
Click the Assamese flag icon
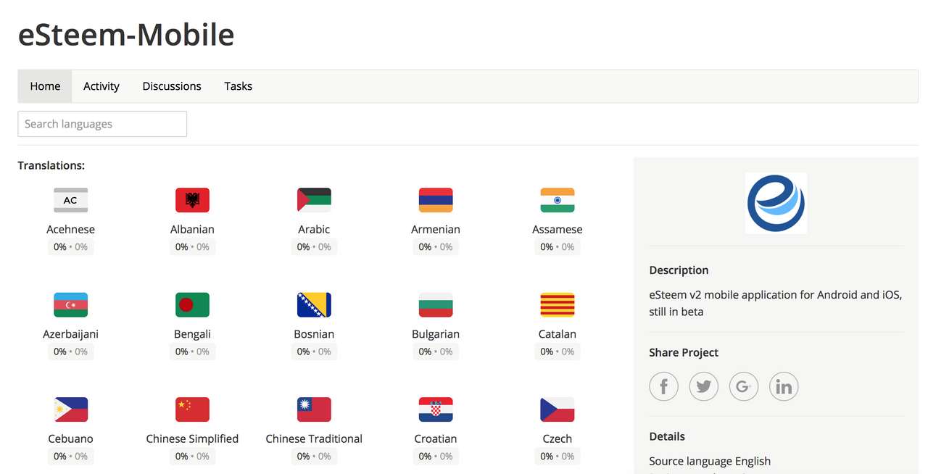pos(558,200)
